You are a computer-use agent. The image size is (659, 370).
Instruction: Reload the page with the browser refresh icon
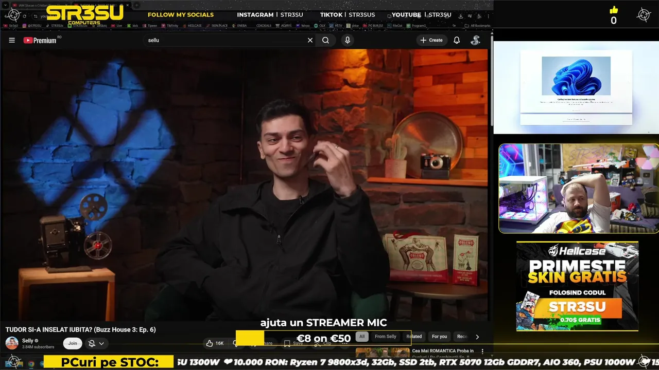click(24, 16)
